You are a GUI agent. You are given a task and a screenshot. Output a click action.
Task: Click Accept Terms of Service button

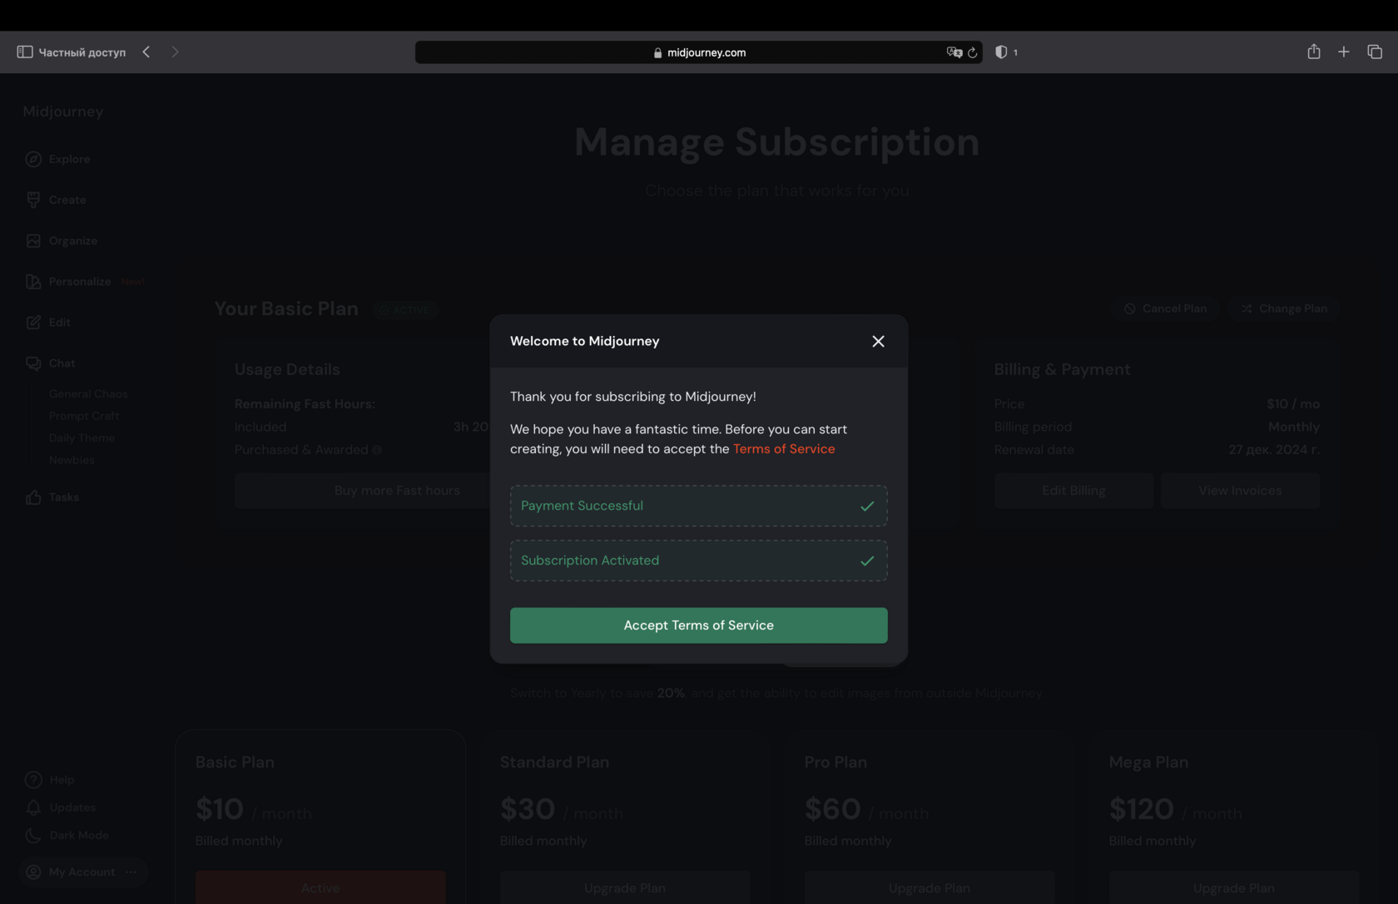698,625
